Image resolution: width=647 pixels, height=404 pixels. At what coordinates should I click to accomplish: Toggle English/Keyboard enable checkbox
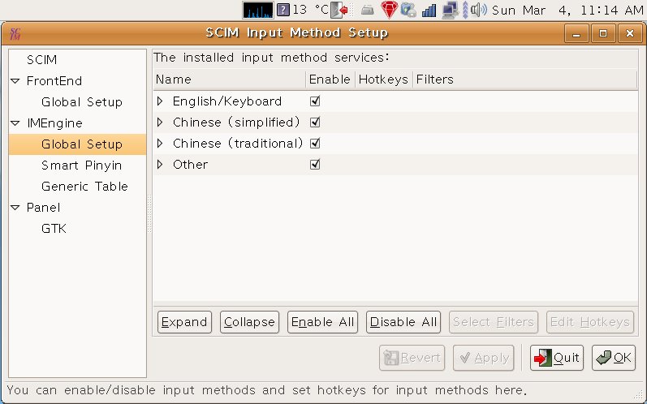point(315,101)
